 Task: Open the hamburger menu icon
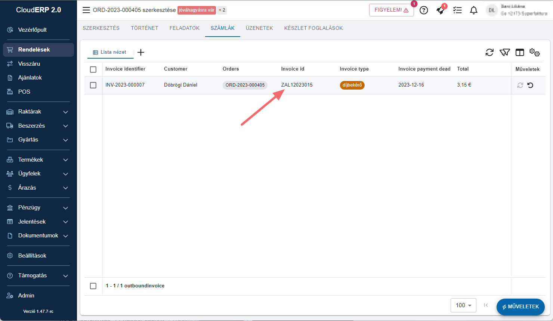tap(86, 10)
